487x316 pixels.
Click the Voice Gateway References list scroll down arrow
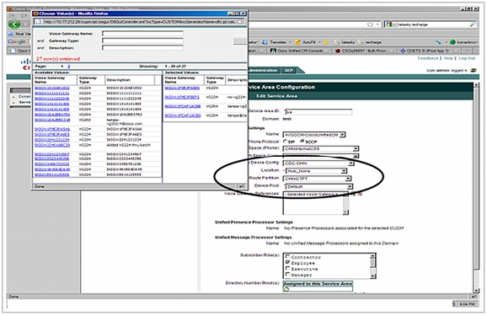pyautogui.click(x=345, y=212)
